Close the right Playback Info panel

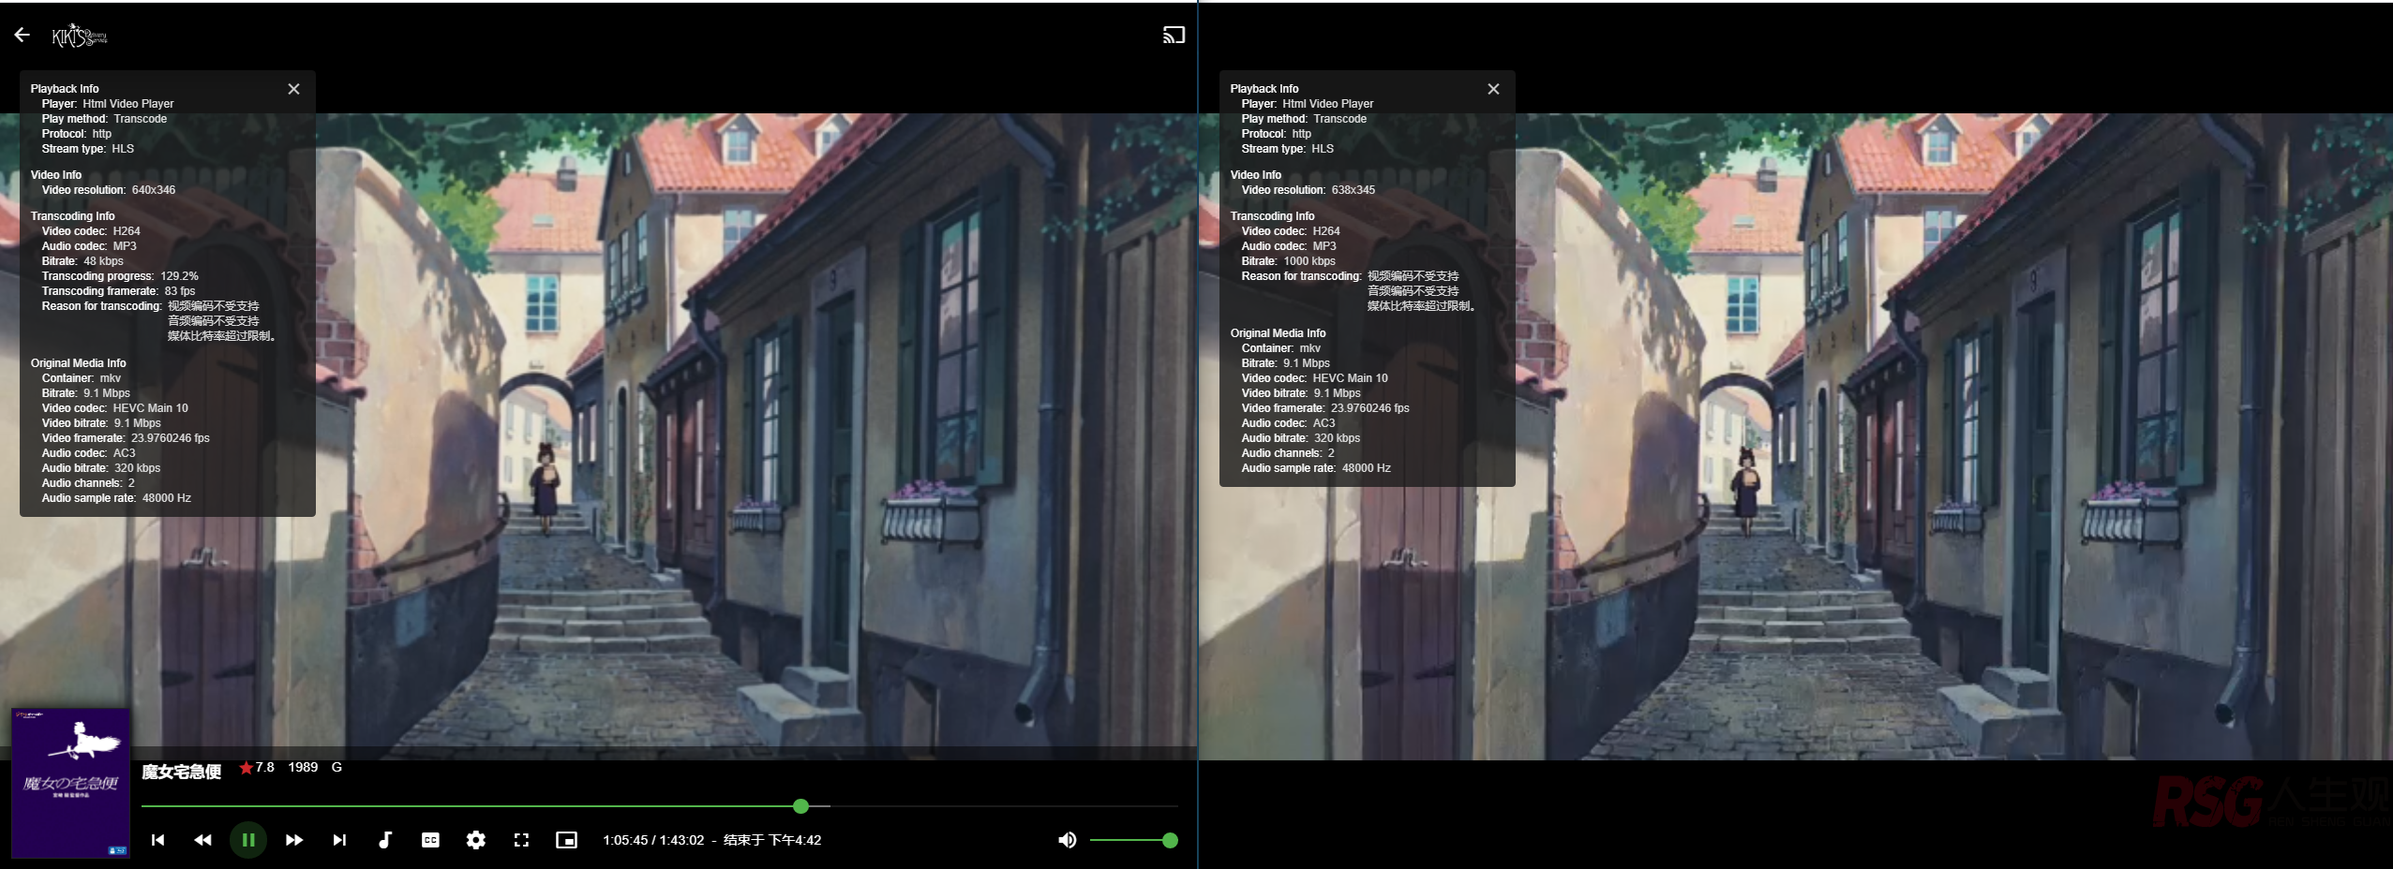[x=1493, y=89]
